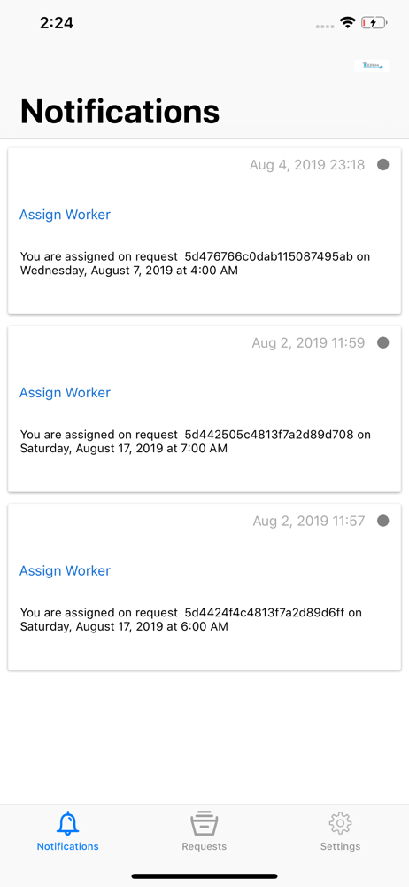
Task: Tap the Aug 4, 2019 23:18 timestamp
Action: click(307, 165)
